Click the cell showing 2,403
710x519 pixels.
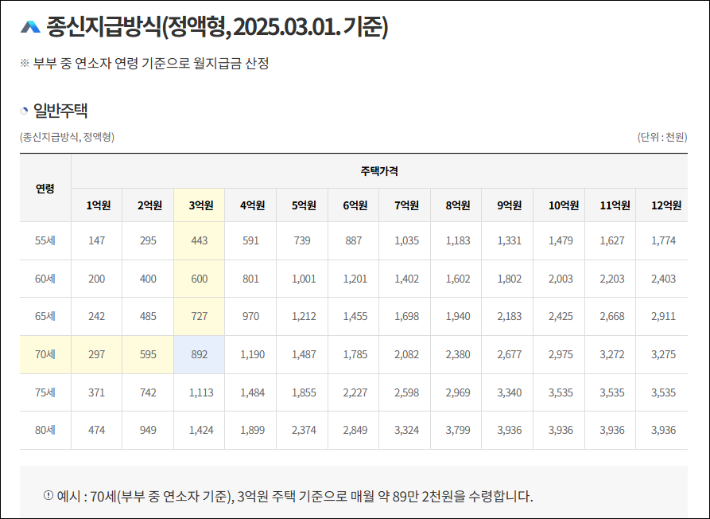pyautogui.click(x=663, y=279)
